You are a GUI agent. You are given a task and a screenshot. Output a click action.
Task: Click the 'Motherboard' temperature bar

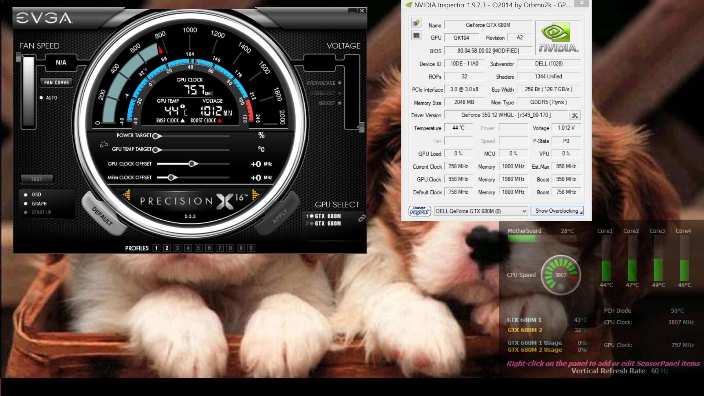(542, 239)
